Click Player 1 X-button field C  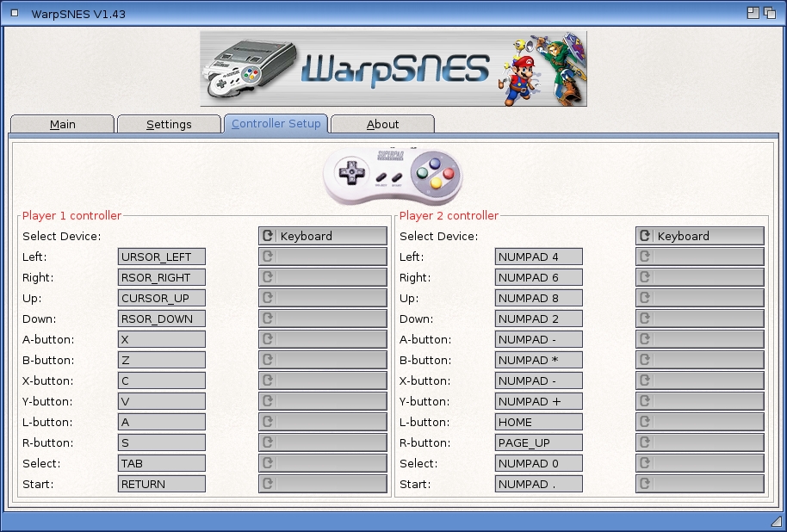click(162, 380)
